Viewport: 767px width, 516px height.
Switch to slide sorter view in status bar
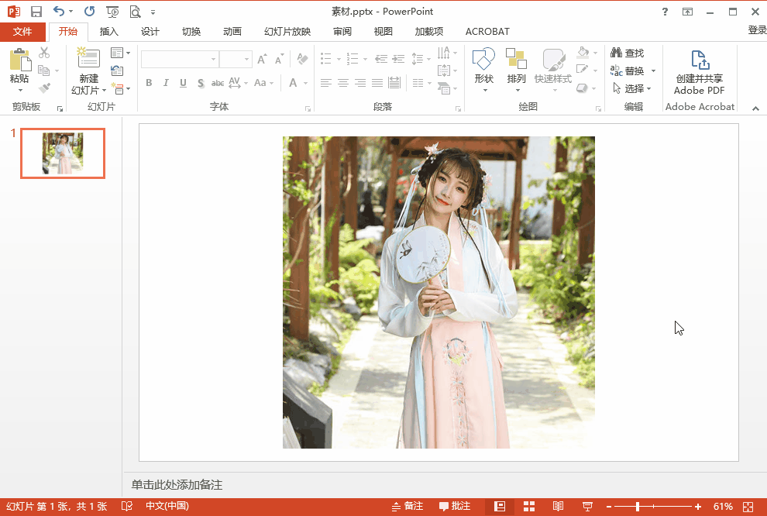coord(529,507)
